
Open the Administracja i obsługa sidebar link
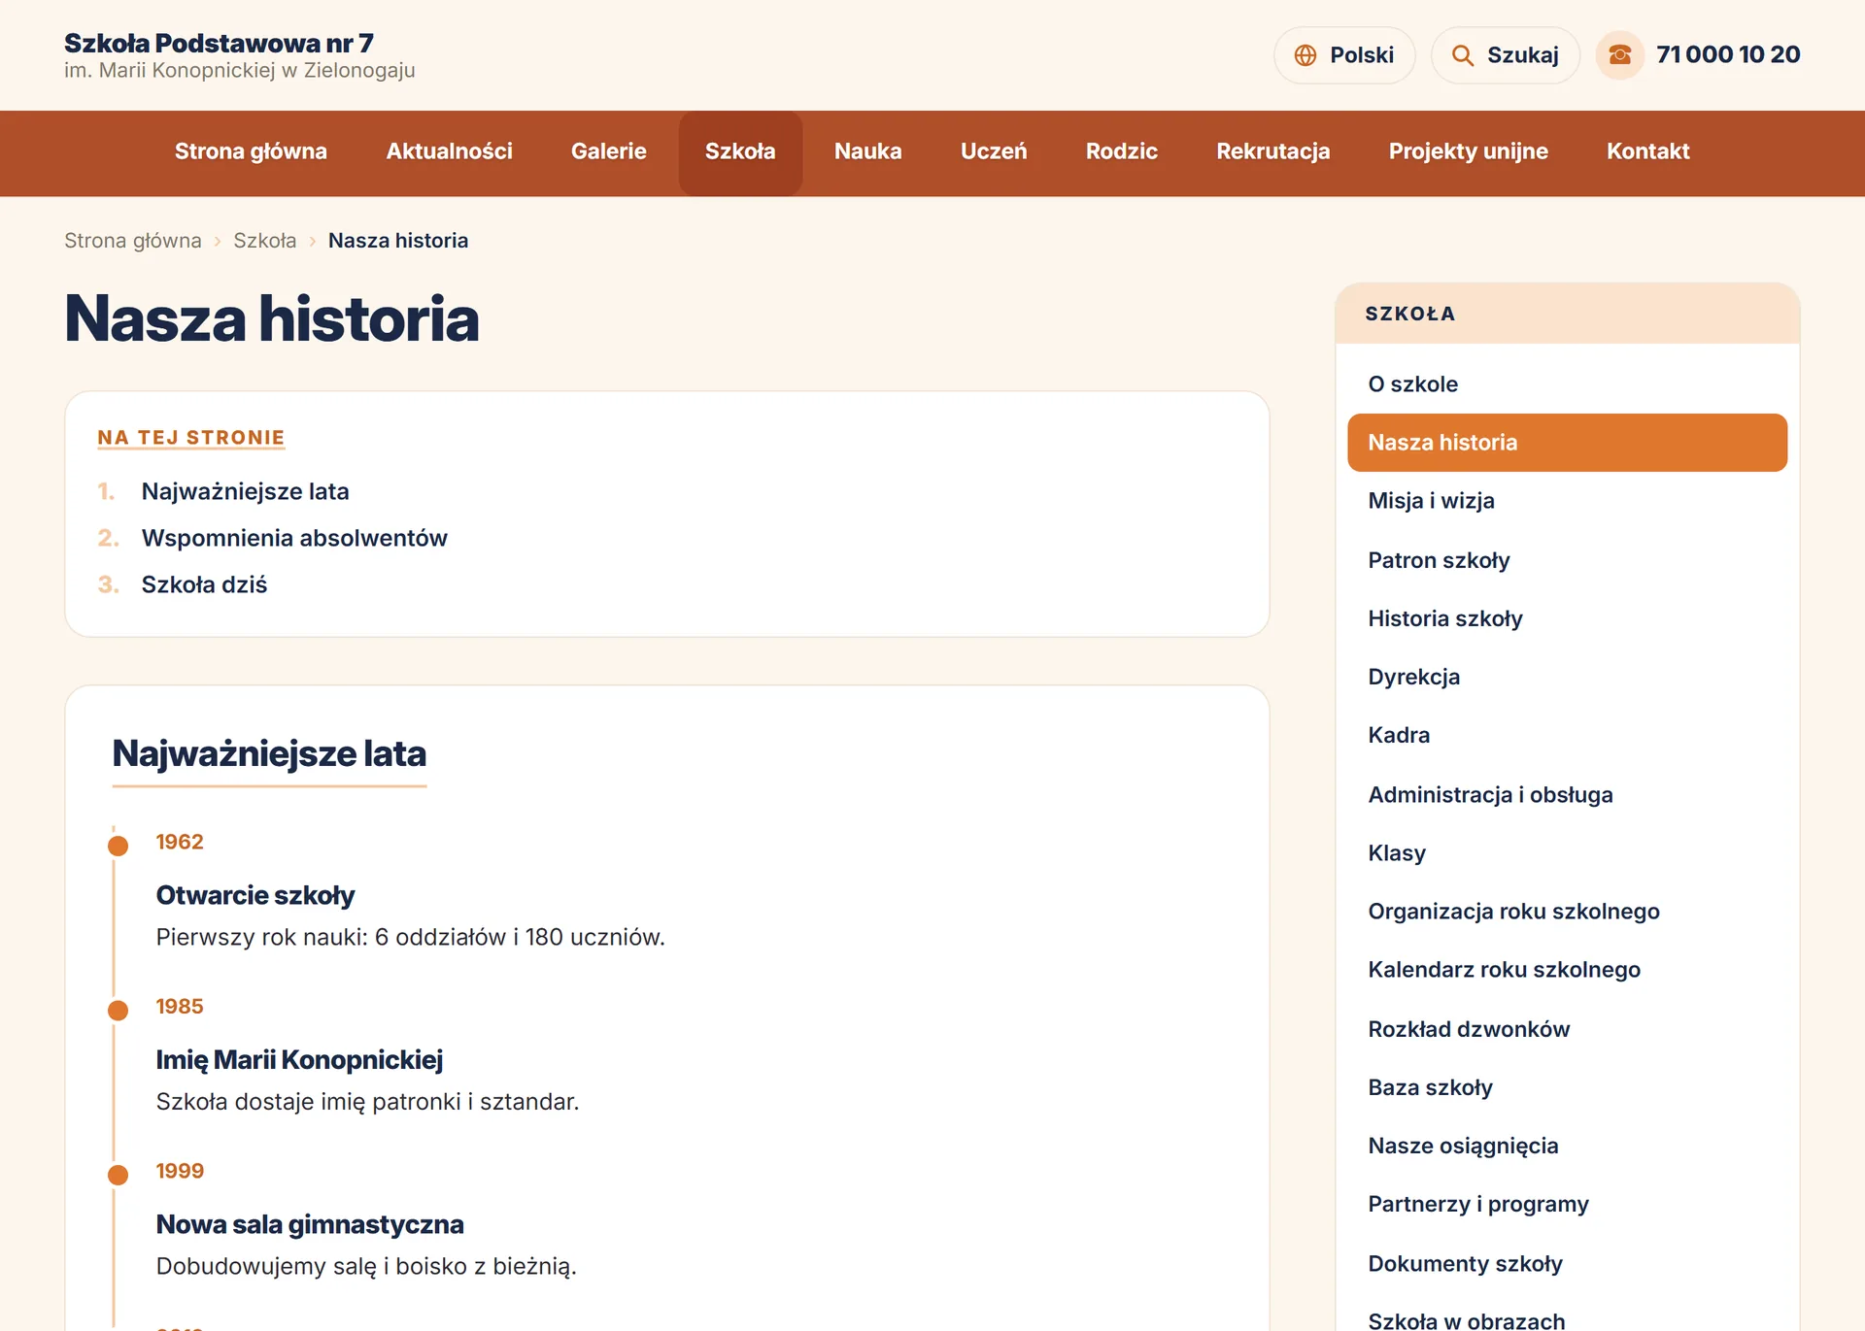click(1567, 794)
